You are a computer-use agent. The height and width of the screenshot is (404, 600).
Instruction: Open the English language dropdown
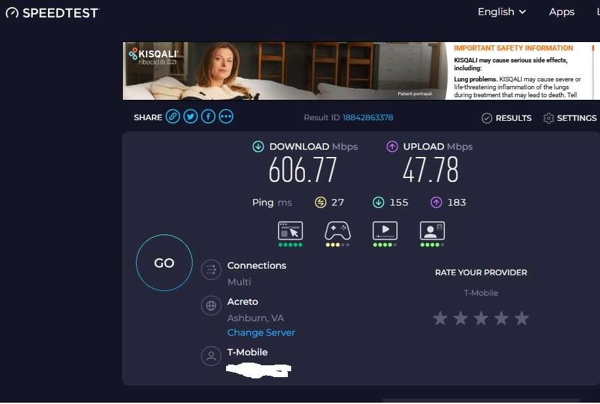click(501, 11)
